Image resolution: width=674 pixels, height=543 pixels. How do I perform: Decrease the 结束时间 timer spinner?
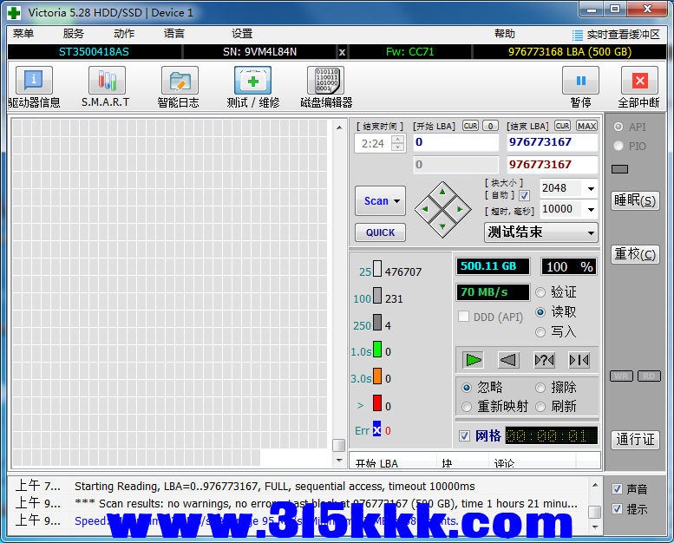click(x=398, y=147)
